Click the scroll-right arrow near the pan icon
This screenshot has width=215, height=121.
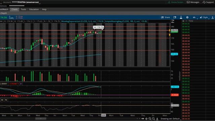pos(140,119)
